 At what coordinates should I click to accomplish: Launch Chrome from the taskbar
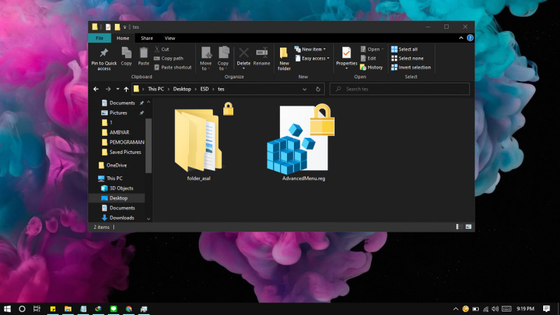(129, 309)
